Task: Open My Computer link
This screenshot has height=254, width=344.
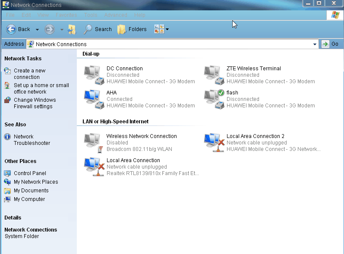Action: (29, 199)
